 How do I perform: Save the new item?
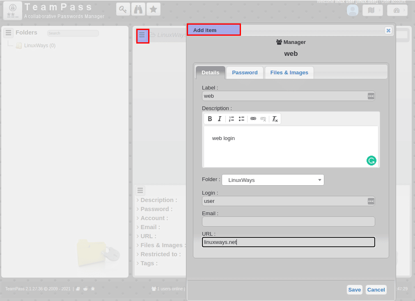click(x=354, y=290)
